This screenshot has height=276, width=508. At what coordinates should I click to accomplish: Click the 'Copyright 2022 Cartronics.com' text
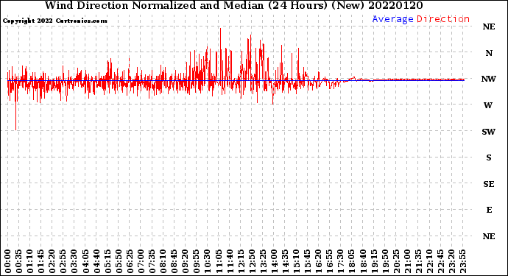point(54,21)
